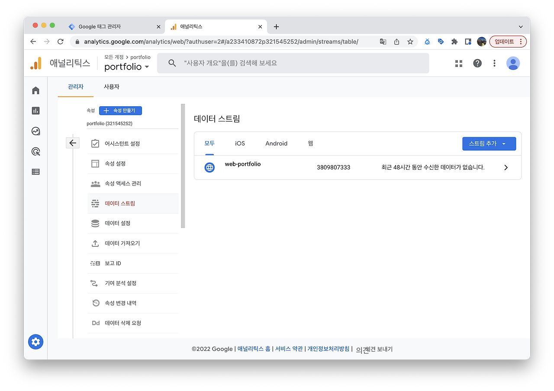Click the Google apps grid icon
Screen dimensions: 554x391
[459, 64]
